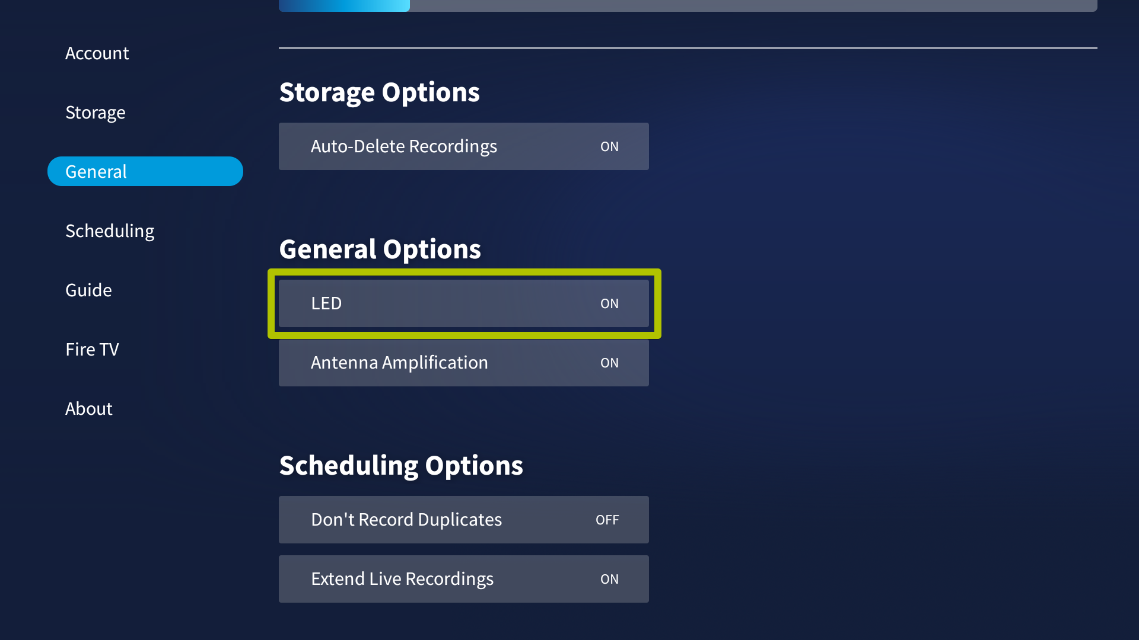
Task: Click the OFF status of Don't Record Duplicates
Action: [x=607, y=520]
